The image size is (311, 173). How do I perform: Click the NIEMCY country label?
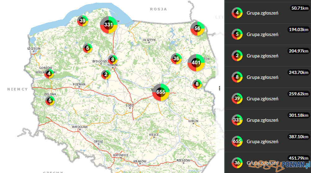pos(17,89)
